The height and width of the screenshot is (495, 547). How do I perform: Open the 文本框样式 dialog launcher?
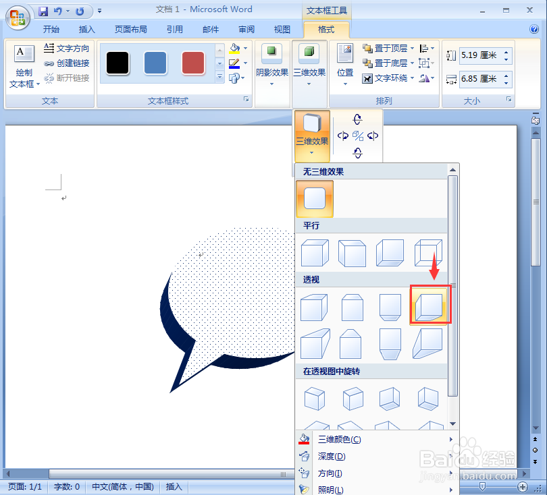click(246, 99)
